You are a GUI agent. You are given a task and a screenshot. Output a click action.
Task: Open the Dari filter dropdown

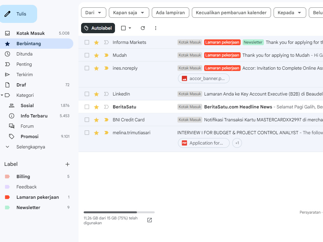pyautogui.click(x=94, y=13)
